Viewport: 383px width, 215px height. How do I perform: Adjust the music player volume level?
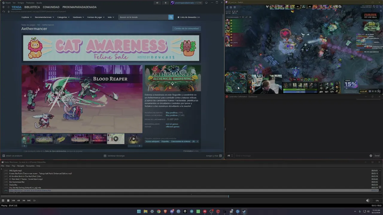click(377, 201)
